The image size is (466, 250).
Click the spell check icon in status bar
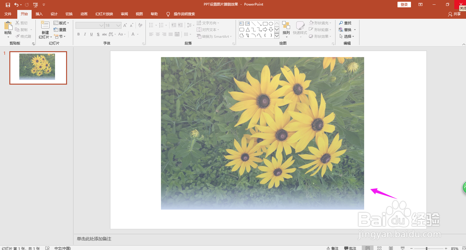[x=47, y=248]
